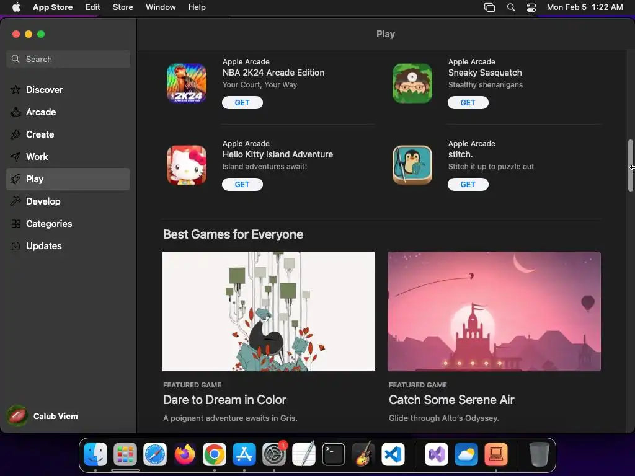Click the 'Best Games for Everyone' heading
Viewport: 635px width, 476px height.
[233, 234]
